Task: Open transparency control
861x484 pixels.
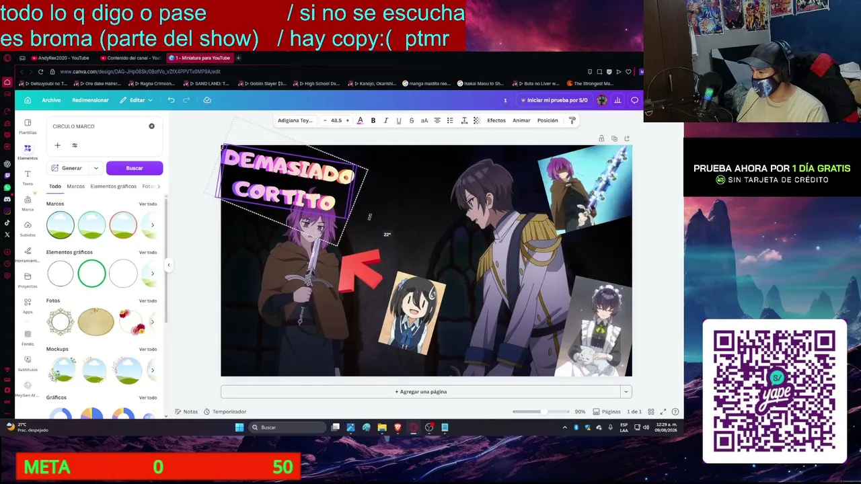Action: pos(476,120)
